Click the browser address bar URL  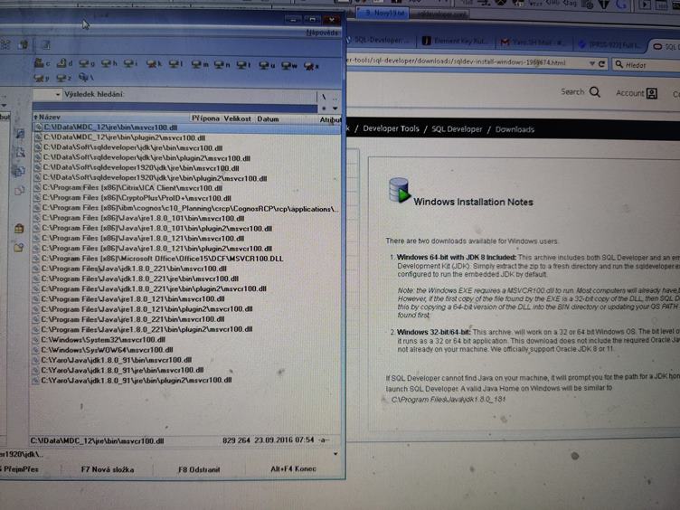(x=456, y=61)
